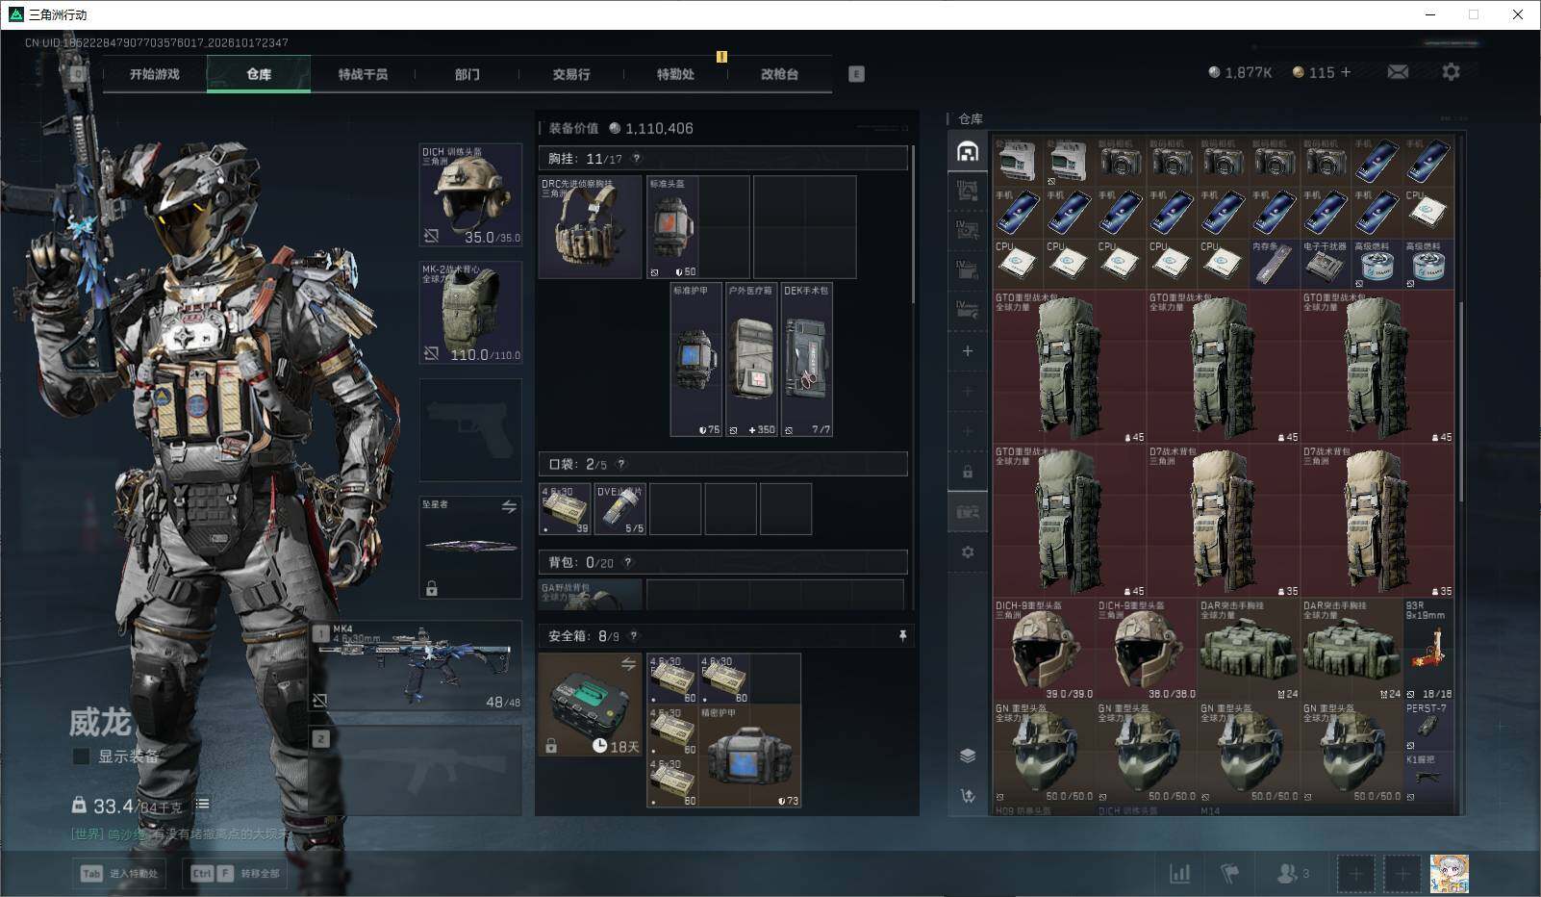
Task: Click the help icon beside 胸挂 capacity
Action: (636, 159)
